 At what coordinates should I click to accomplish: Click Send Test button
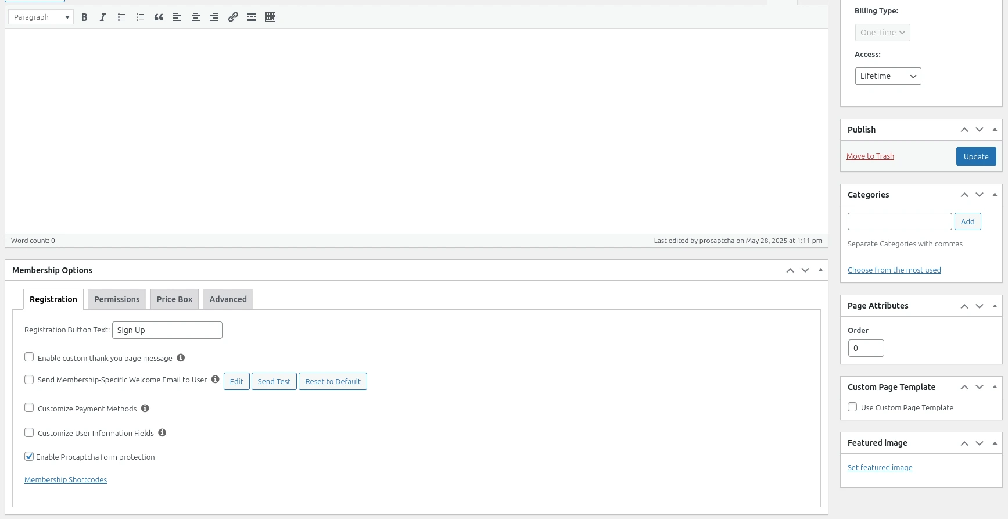pos(274,381)
